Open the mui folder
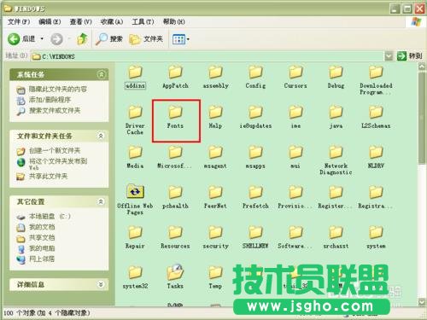The image size is (427, 320). coord(295,157)
